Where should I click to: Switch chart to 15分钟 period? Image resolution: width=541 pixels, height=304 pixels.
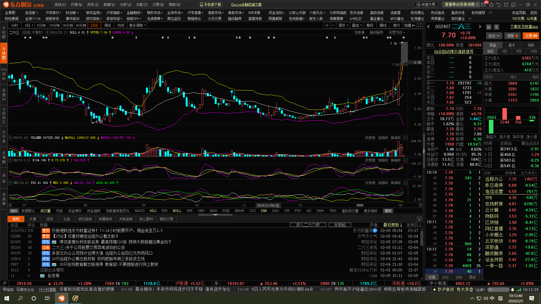55,25
